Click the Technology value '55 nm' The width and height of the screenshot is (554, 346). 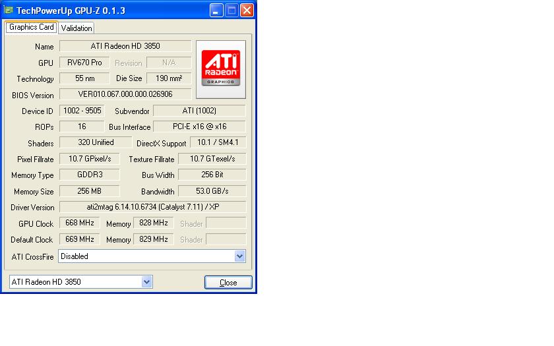coord(84,78)
